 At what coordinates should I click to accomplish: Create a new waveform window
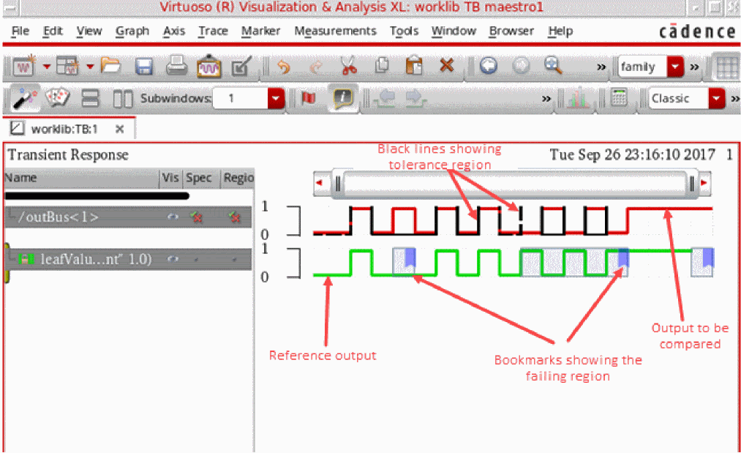coord(24,66)
